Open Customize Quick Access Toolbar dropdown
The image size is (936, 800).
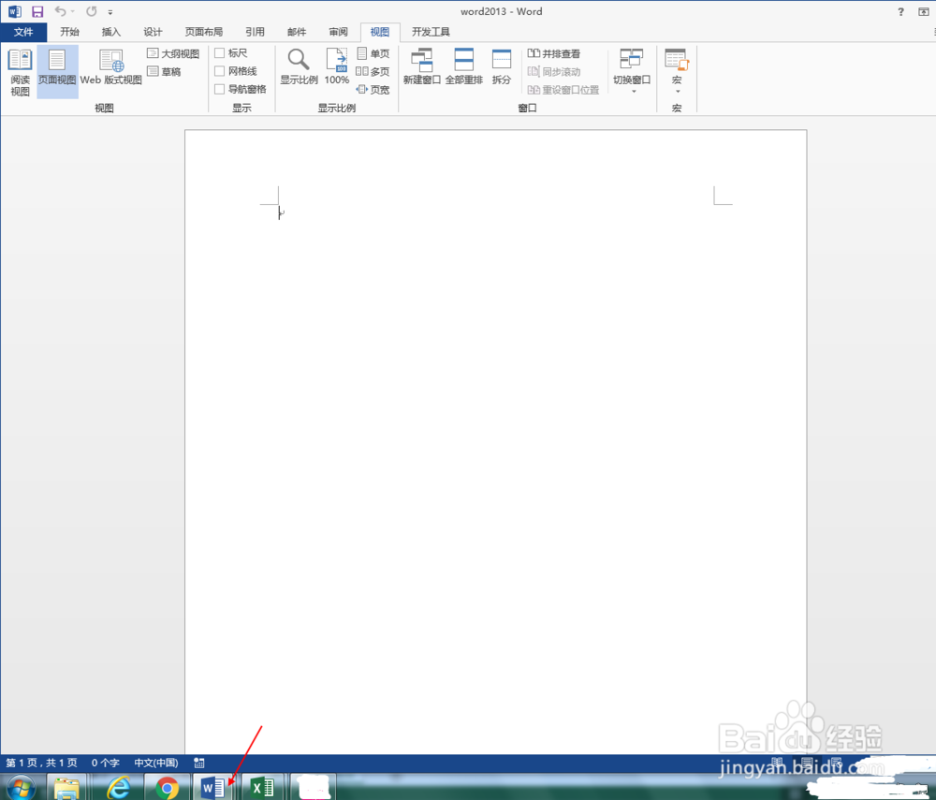pyautogui.click(x=110, y=12)
